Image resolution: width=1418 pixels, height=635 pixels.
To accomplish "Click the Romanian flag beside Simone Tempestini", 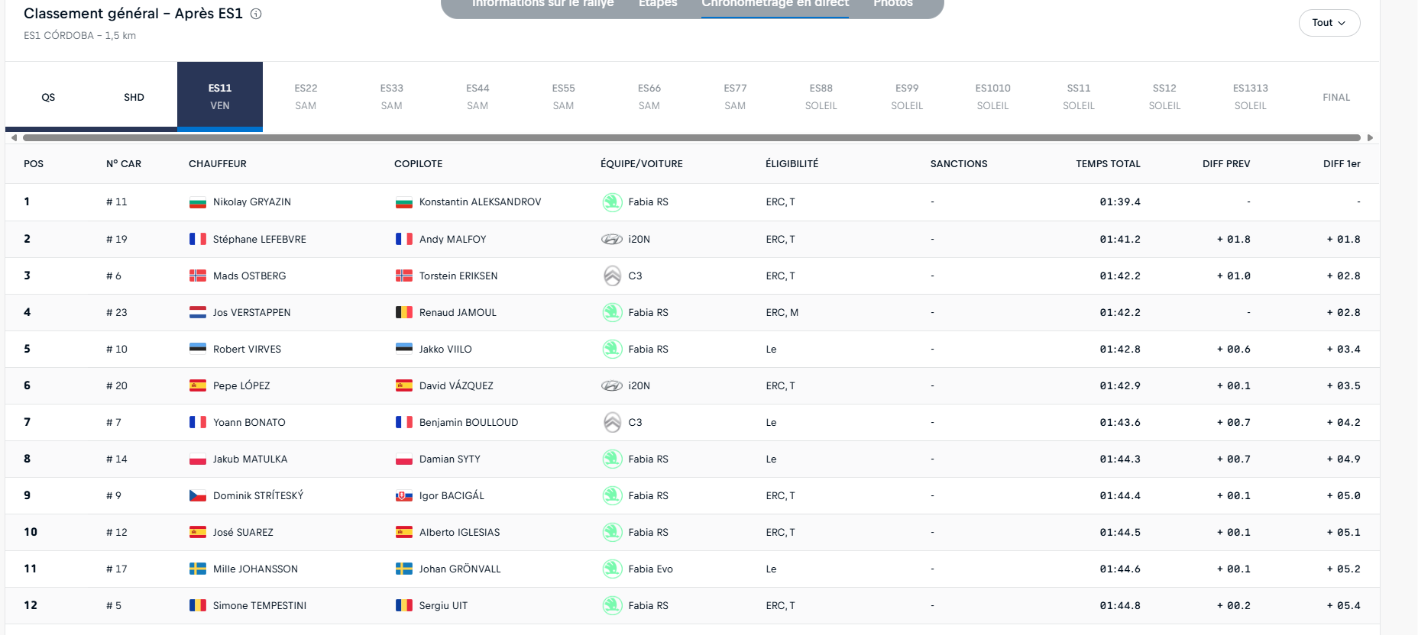I will (198, 605).
